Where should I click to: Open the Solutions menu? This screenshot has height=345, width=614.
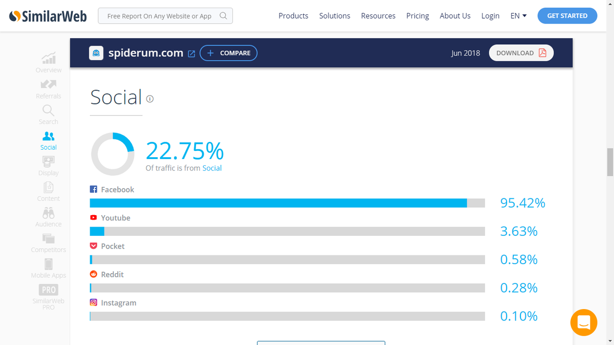coord(335,16)
